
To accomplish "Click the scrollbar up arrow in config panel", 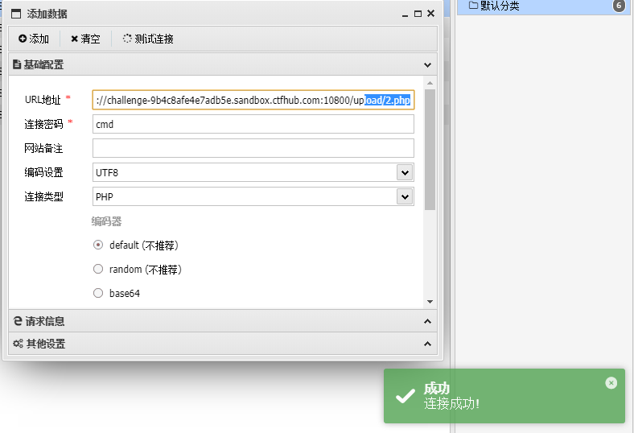I will click(x=430, y=83).
